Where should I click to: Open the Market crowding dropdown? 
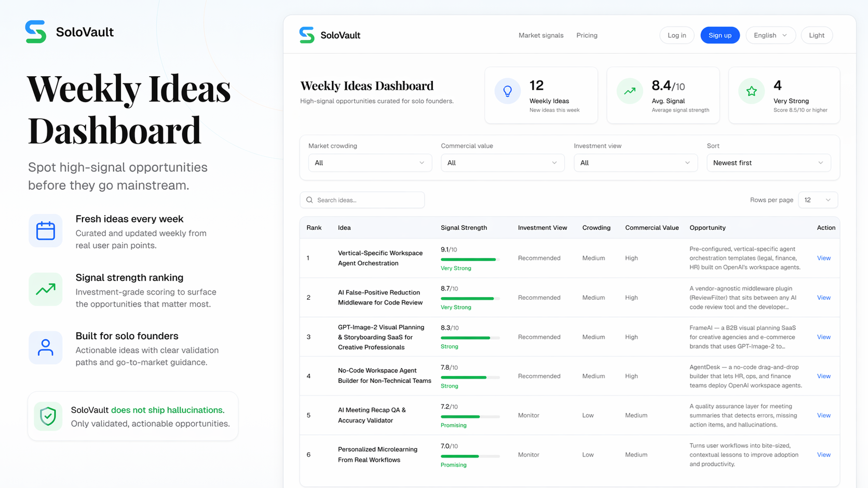click(370, 163)
